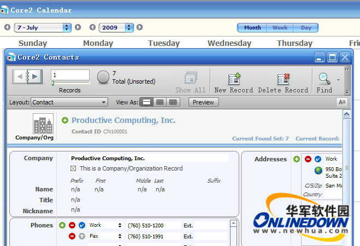Image resolution: width=360 pixels, height=246 pixels.
Task: Remove the Fax phone with red minus
Action: (x=72, y=236)
